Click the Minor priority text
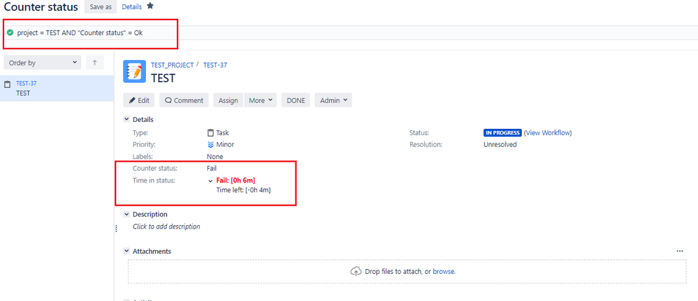 point(225,144)
